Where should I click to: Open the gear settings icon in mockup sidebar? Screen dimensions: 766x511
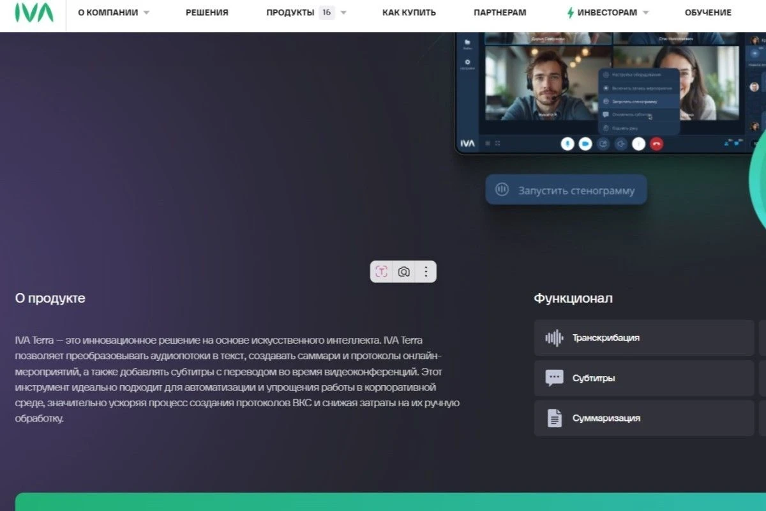click(468, 63)
